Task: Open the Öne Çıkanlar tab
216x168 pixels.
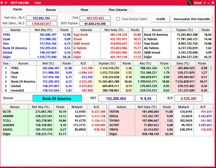Action: [118, 10]
